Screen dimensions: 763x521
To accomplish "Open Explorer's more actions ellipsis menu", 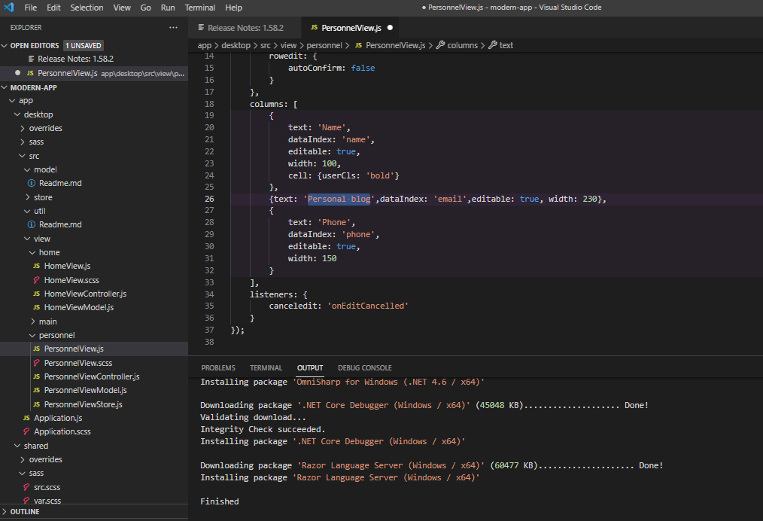I will click(x=174, y=27).
